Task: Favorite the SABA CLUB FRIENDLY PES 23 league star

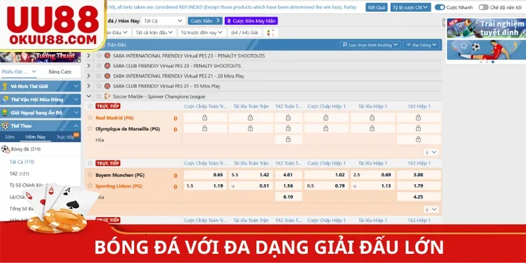Action: [x=99, y=66]
